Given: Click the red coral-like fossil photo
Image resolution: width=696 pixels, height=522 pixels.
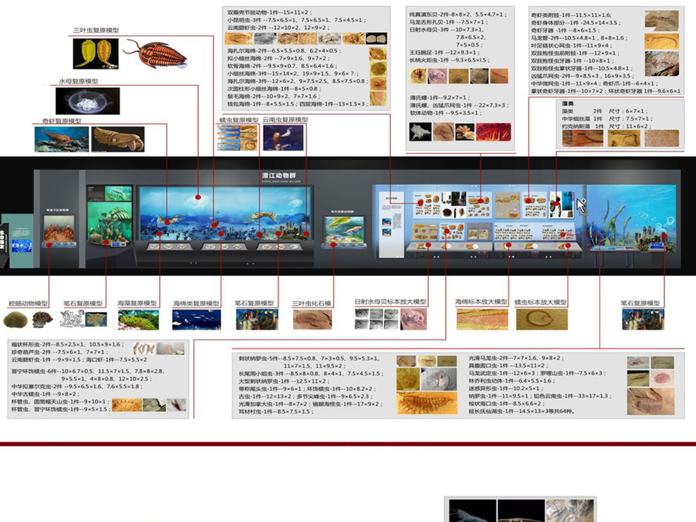Looking at the screenshot, I should coord(493,132).
